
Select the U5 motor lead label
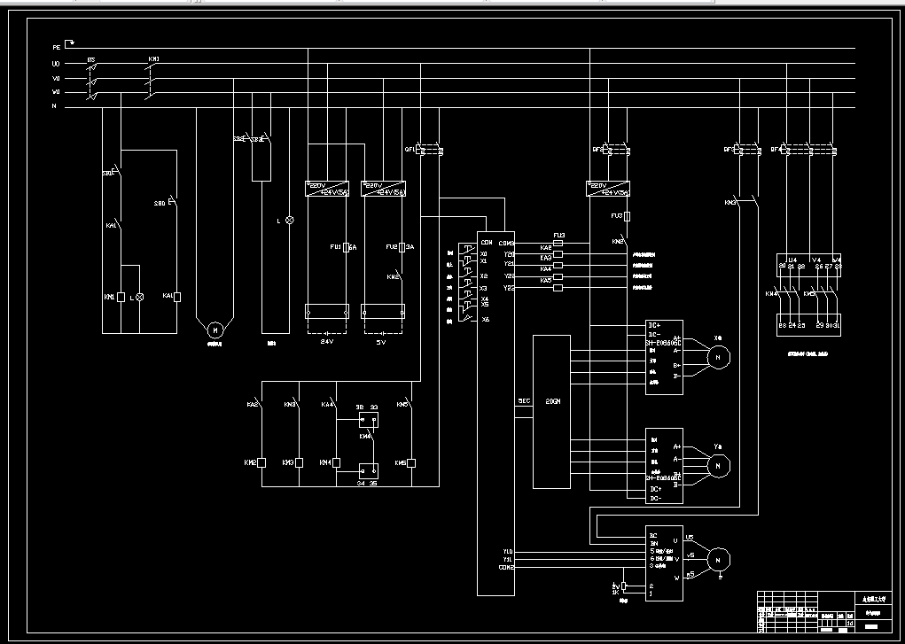(690, 538)
